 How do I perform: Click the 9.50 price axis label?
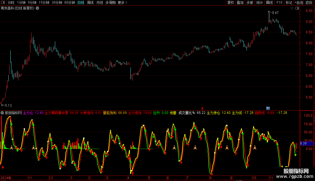309,11
